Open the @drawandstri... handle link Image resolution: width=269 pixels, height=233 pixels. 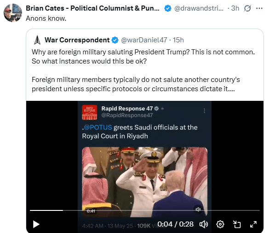tap(199, 8)
